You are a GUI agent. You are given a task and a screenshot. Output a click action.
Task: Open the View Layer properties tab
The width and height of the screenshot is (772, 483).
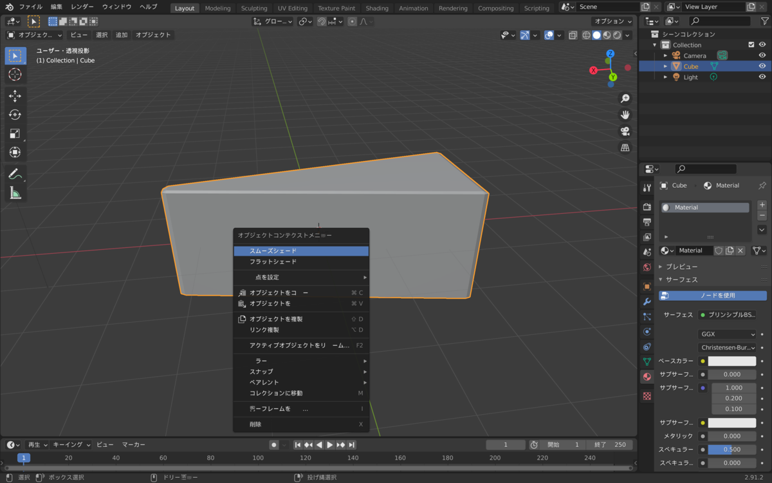[x=647, y=237]
